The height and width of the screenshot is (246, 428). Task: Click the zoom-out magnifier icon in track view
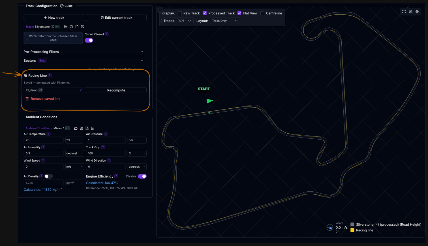tap(417, 12)
